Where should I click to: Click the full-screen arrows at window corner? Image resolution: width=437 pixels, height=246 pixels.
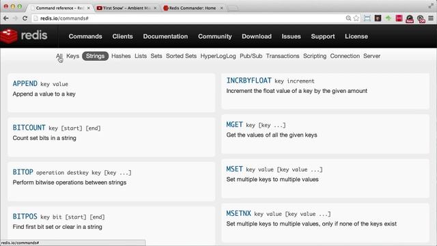click(431, 5)
